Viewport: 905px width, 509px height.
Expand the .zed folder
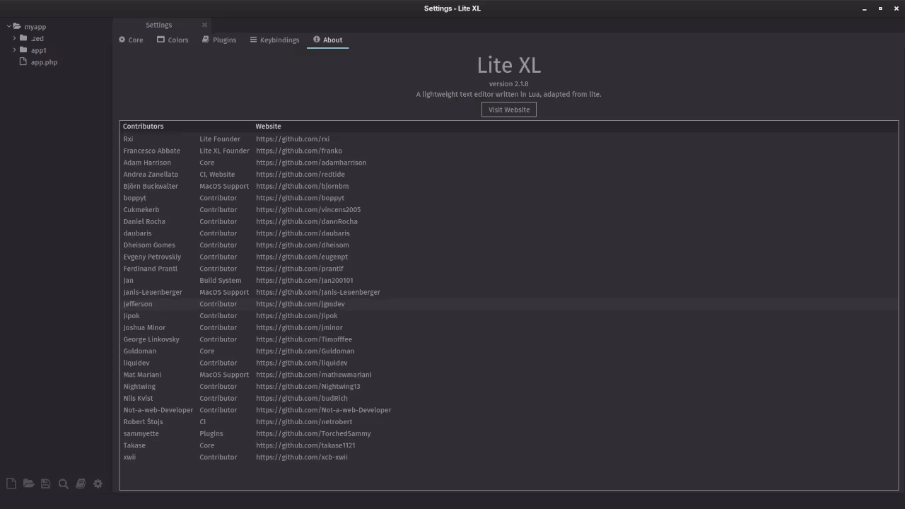(14, 38)
